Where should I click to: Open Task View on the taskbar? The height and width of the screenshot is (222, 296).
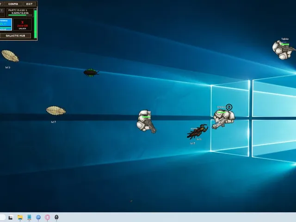[11, 217]
